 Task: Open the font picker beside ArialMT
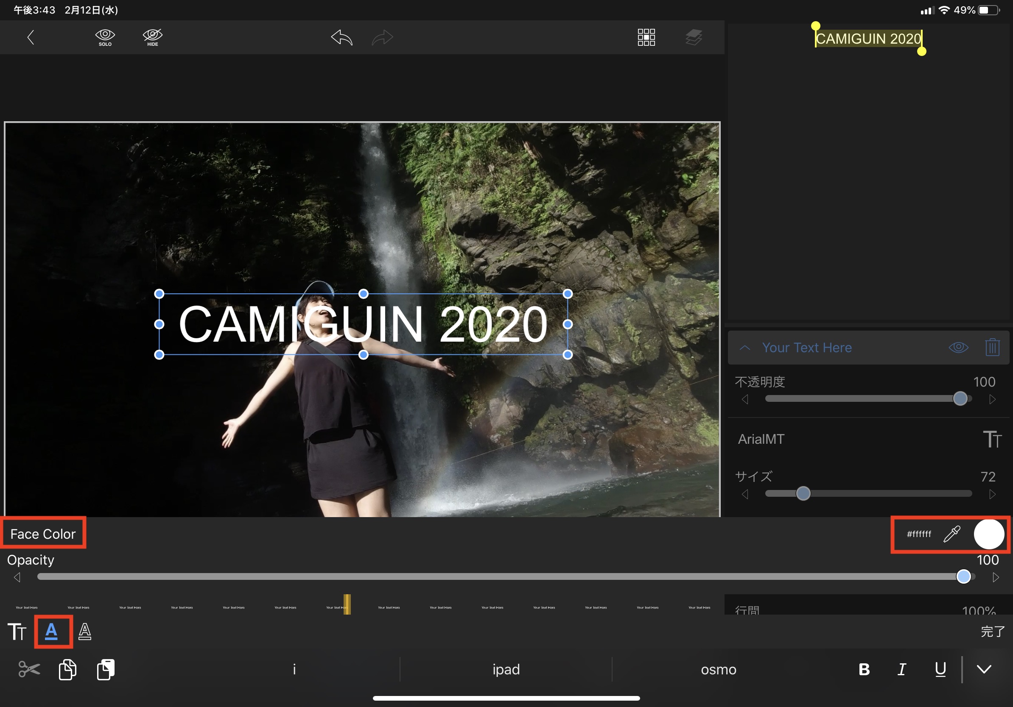coord(992,439)
